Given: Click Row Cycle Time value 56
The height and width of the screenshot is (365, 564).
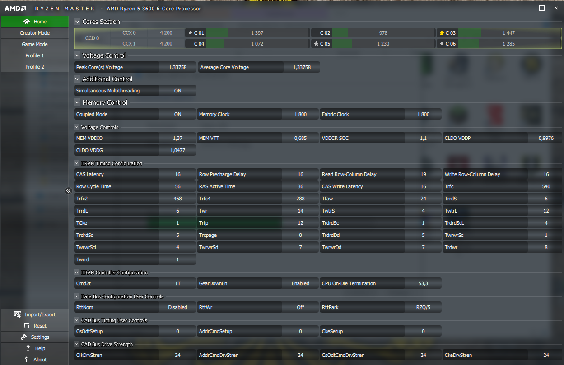Looking at the screenshot, I should coord(177,186).
